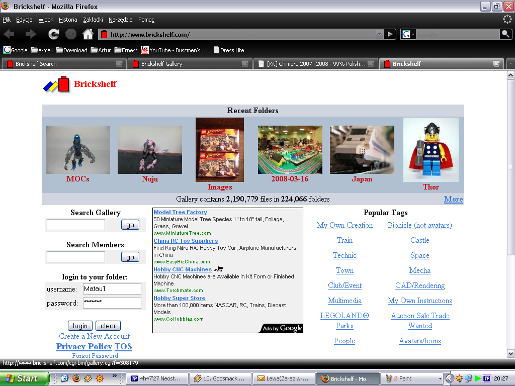Open the tab list dropdown arrow

point(511,64)
